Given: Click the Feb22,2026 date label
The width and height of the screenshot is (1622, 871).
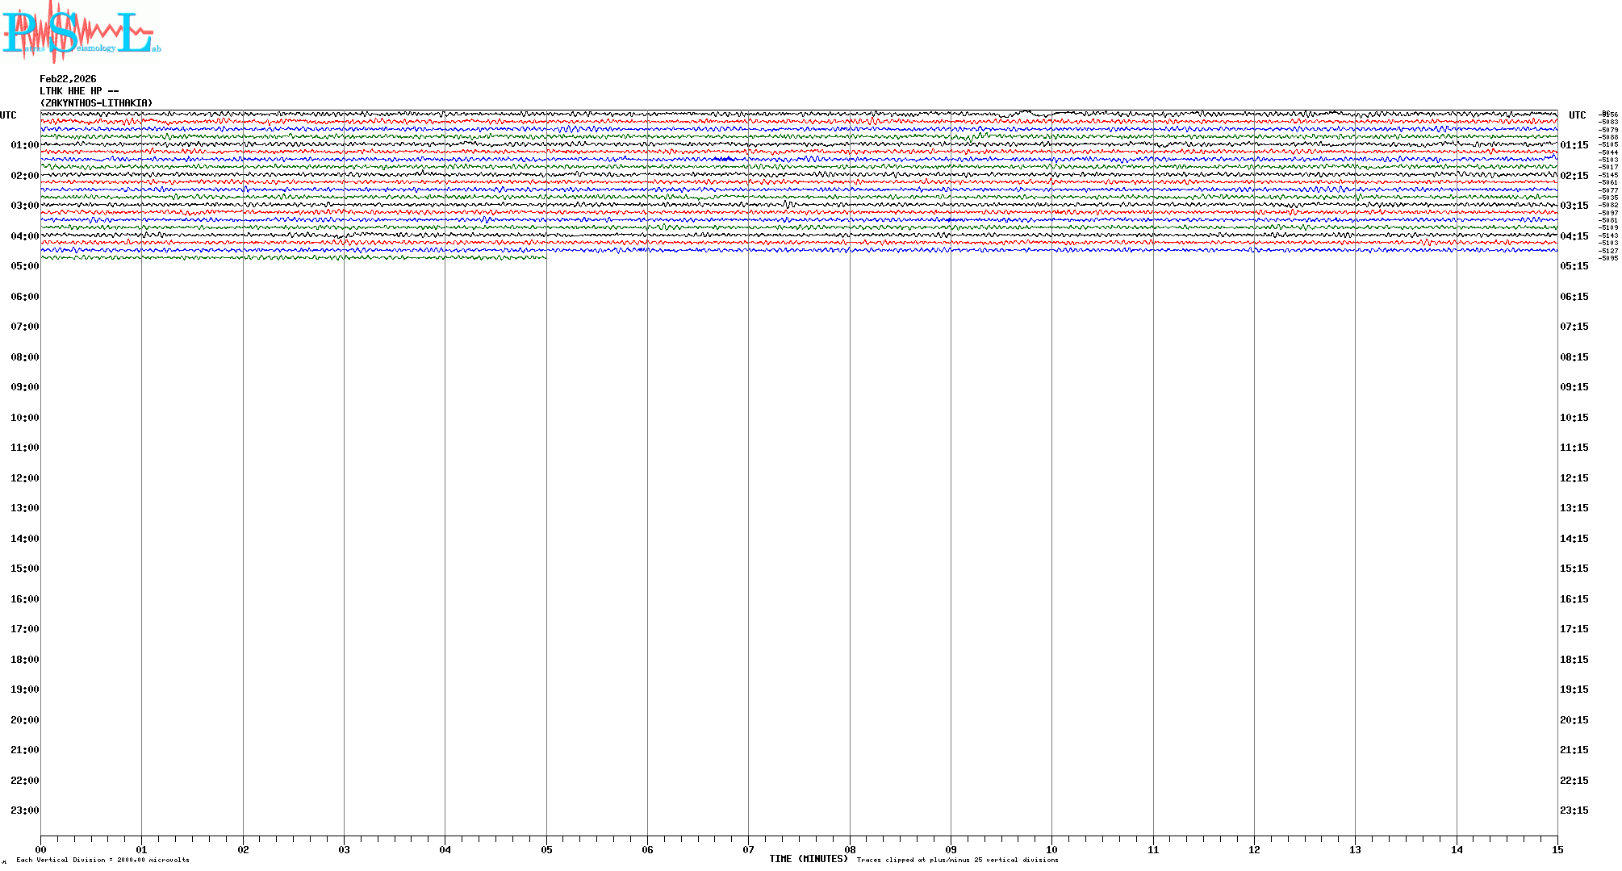Looking at the screenshot, I should coord(68,79).
